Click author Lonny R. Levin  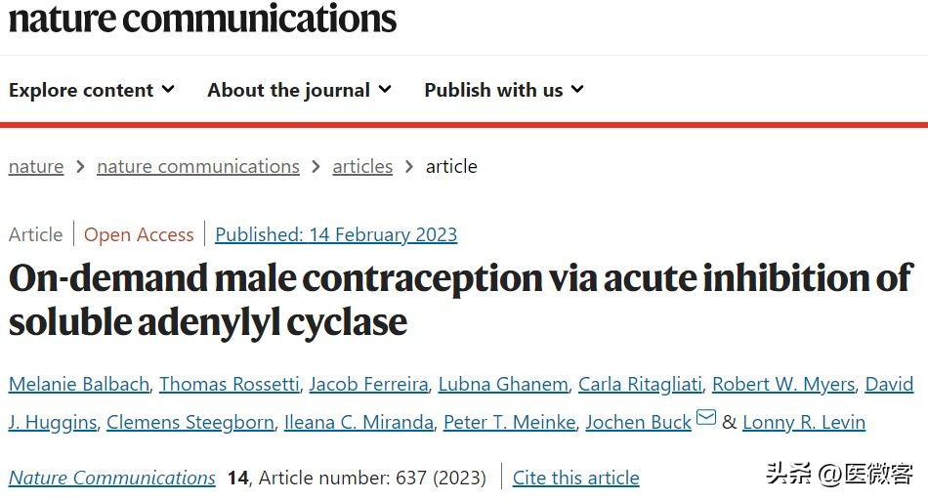point(804,422)
